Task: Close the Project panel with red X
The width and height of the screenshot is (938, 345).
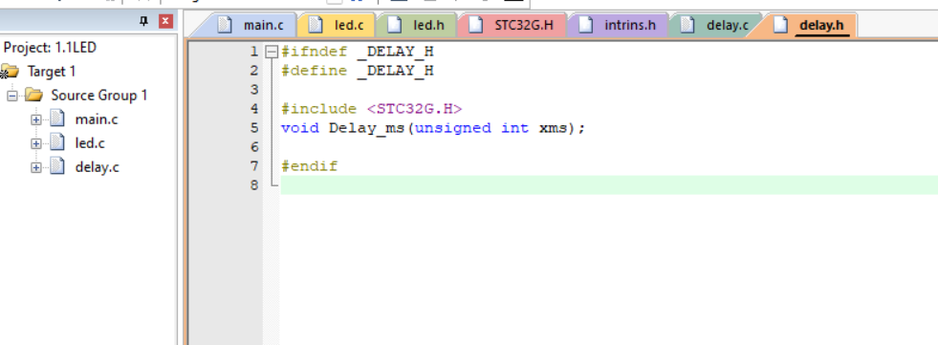Action: 165,22
